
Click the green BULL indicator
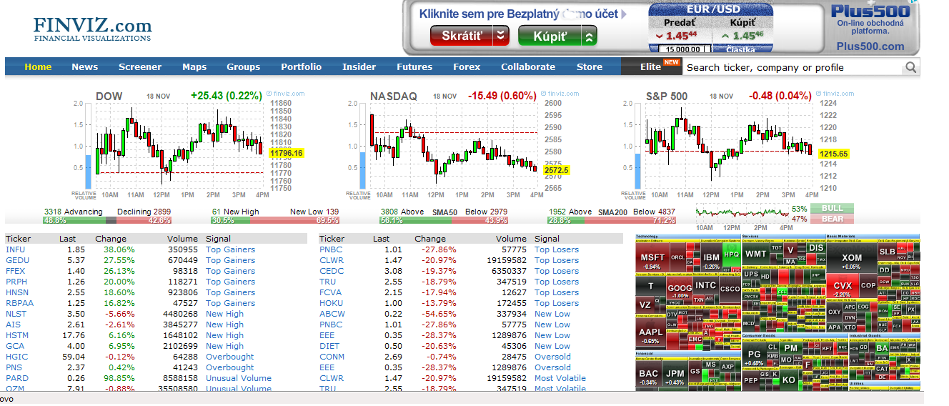tap(832, 209)
